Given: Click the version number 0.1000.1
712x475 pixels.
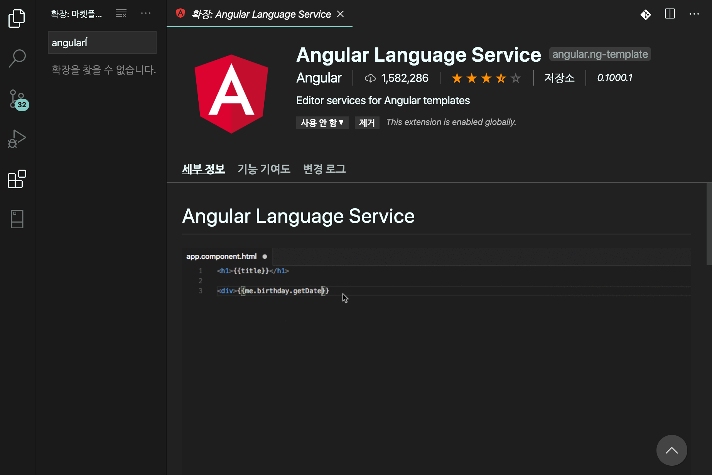Looking at the screenshot, I should [x=615, y=78].
